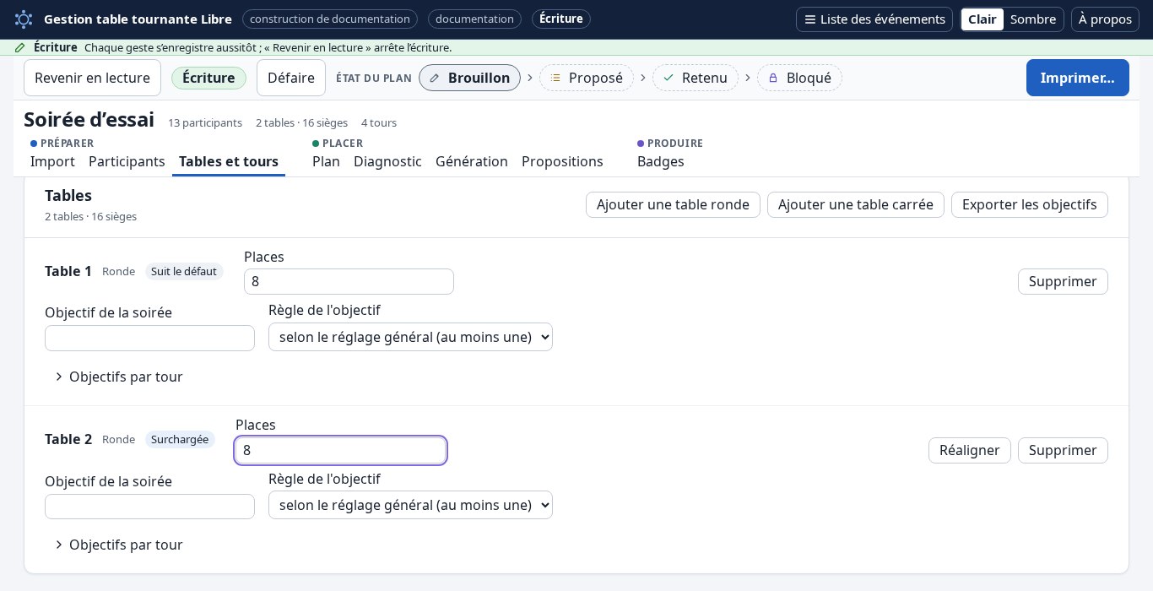This screenshot has height=591, width=1153.
Task: Add a round table
Action: click(673, 204)
